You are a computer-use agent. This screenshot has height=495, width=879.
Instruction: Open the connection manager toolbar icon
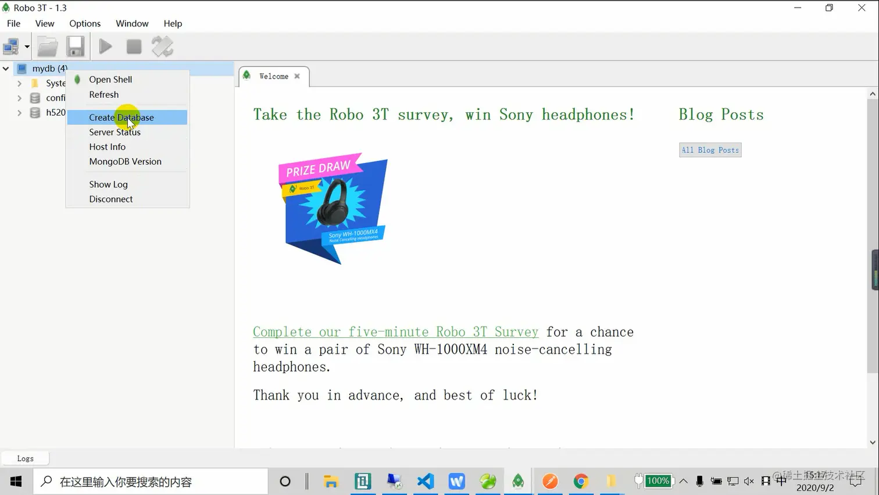tap(11, 47)
